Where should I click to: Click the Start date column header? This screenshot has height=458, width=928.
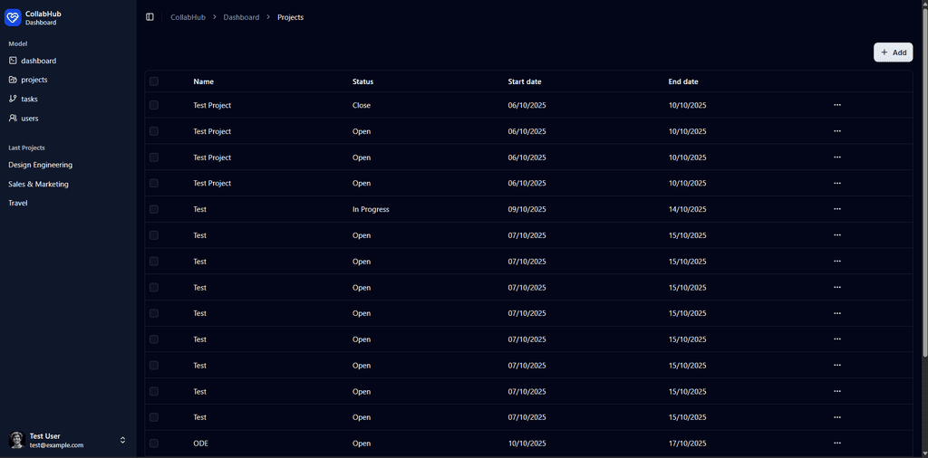(x=524, y=81)
